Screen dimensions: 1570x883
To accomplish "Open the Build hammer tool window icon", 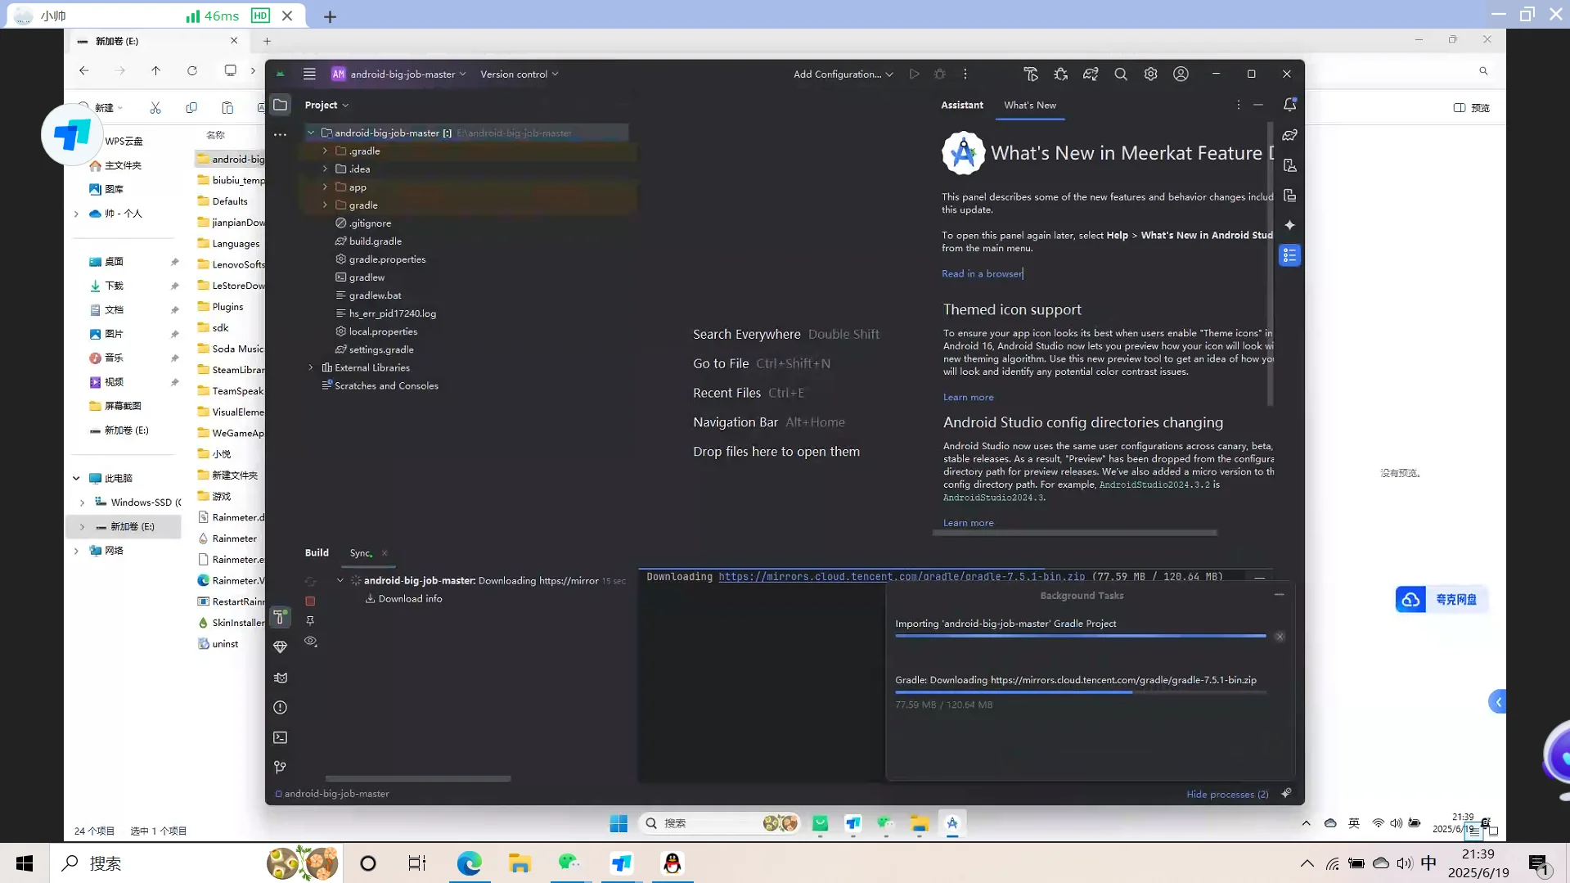I will click(x=281, y=616).
